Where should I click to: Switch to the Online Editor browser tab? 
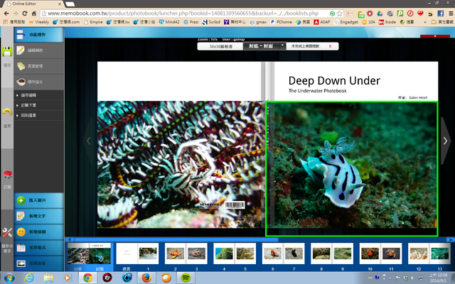pos(33,4)
